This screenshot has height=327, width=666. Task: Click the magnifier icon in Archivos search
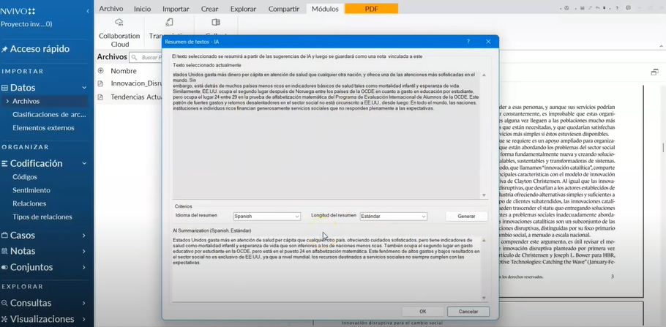pyautogui.click(x=134, y=57)
